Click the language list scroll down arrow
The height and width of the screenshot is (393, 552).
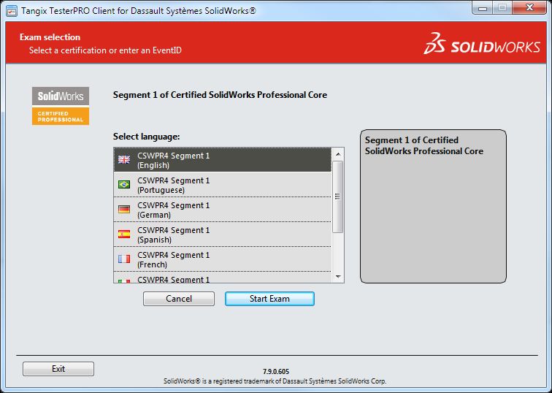click(338, 277)
